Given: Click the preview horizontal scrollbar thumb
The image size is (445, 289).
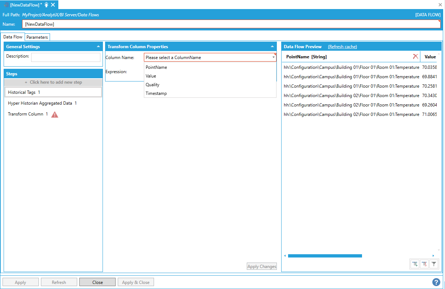Looking at the screenshot, I should 325,256.
